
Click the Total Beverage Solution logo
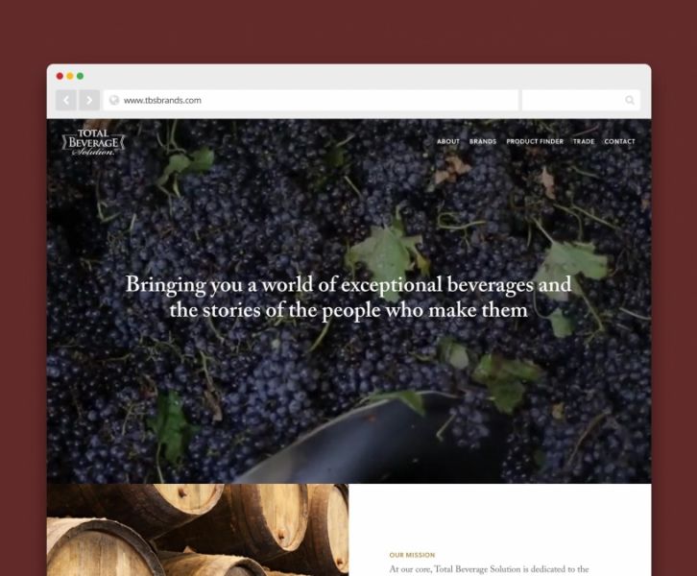[x=93, y=142]
